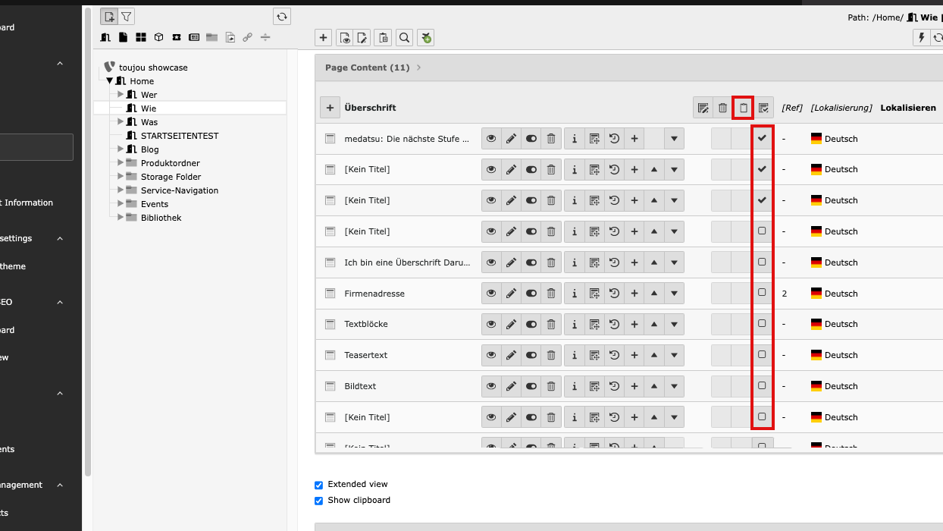Add new record using Überschrift plus button
The height and width of the screenshot is (531, 943).
[x=330, y=108]
